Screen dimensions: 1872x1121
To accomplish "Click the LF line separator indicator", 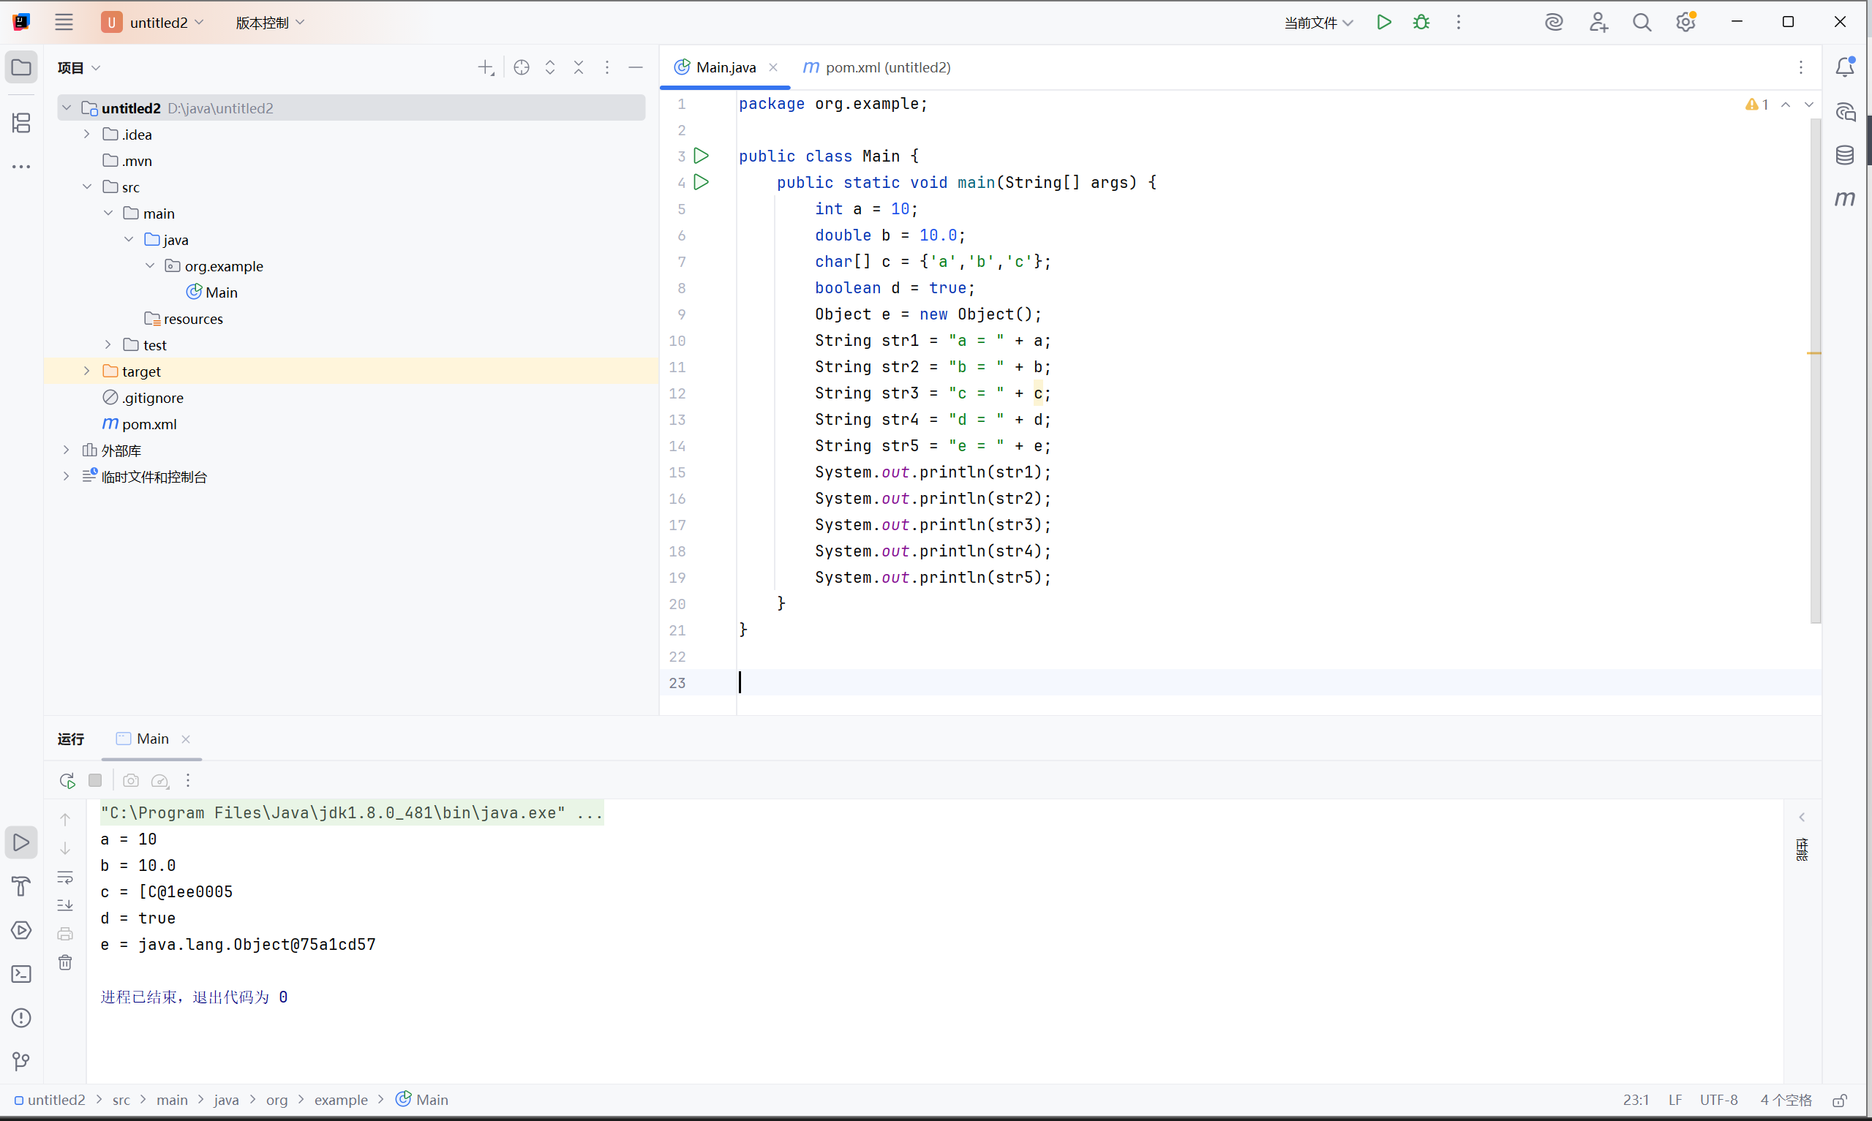I will [1674, 1100].
